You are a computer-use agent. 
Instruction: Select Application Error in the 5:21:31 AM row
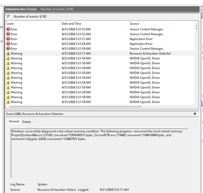pos(141,39)
